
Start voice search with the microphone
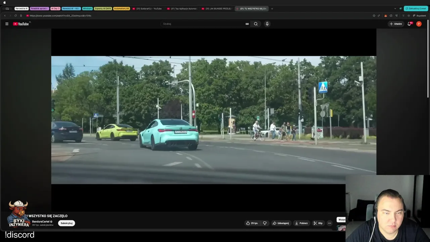pos(267,24)
